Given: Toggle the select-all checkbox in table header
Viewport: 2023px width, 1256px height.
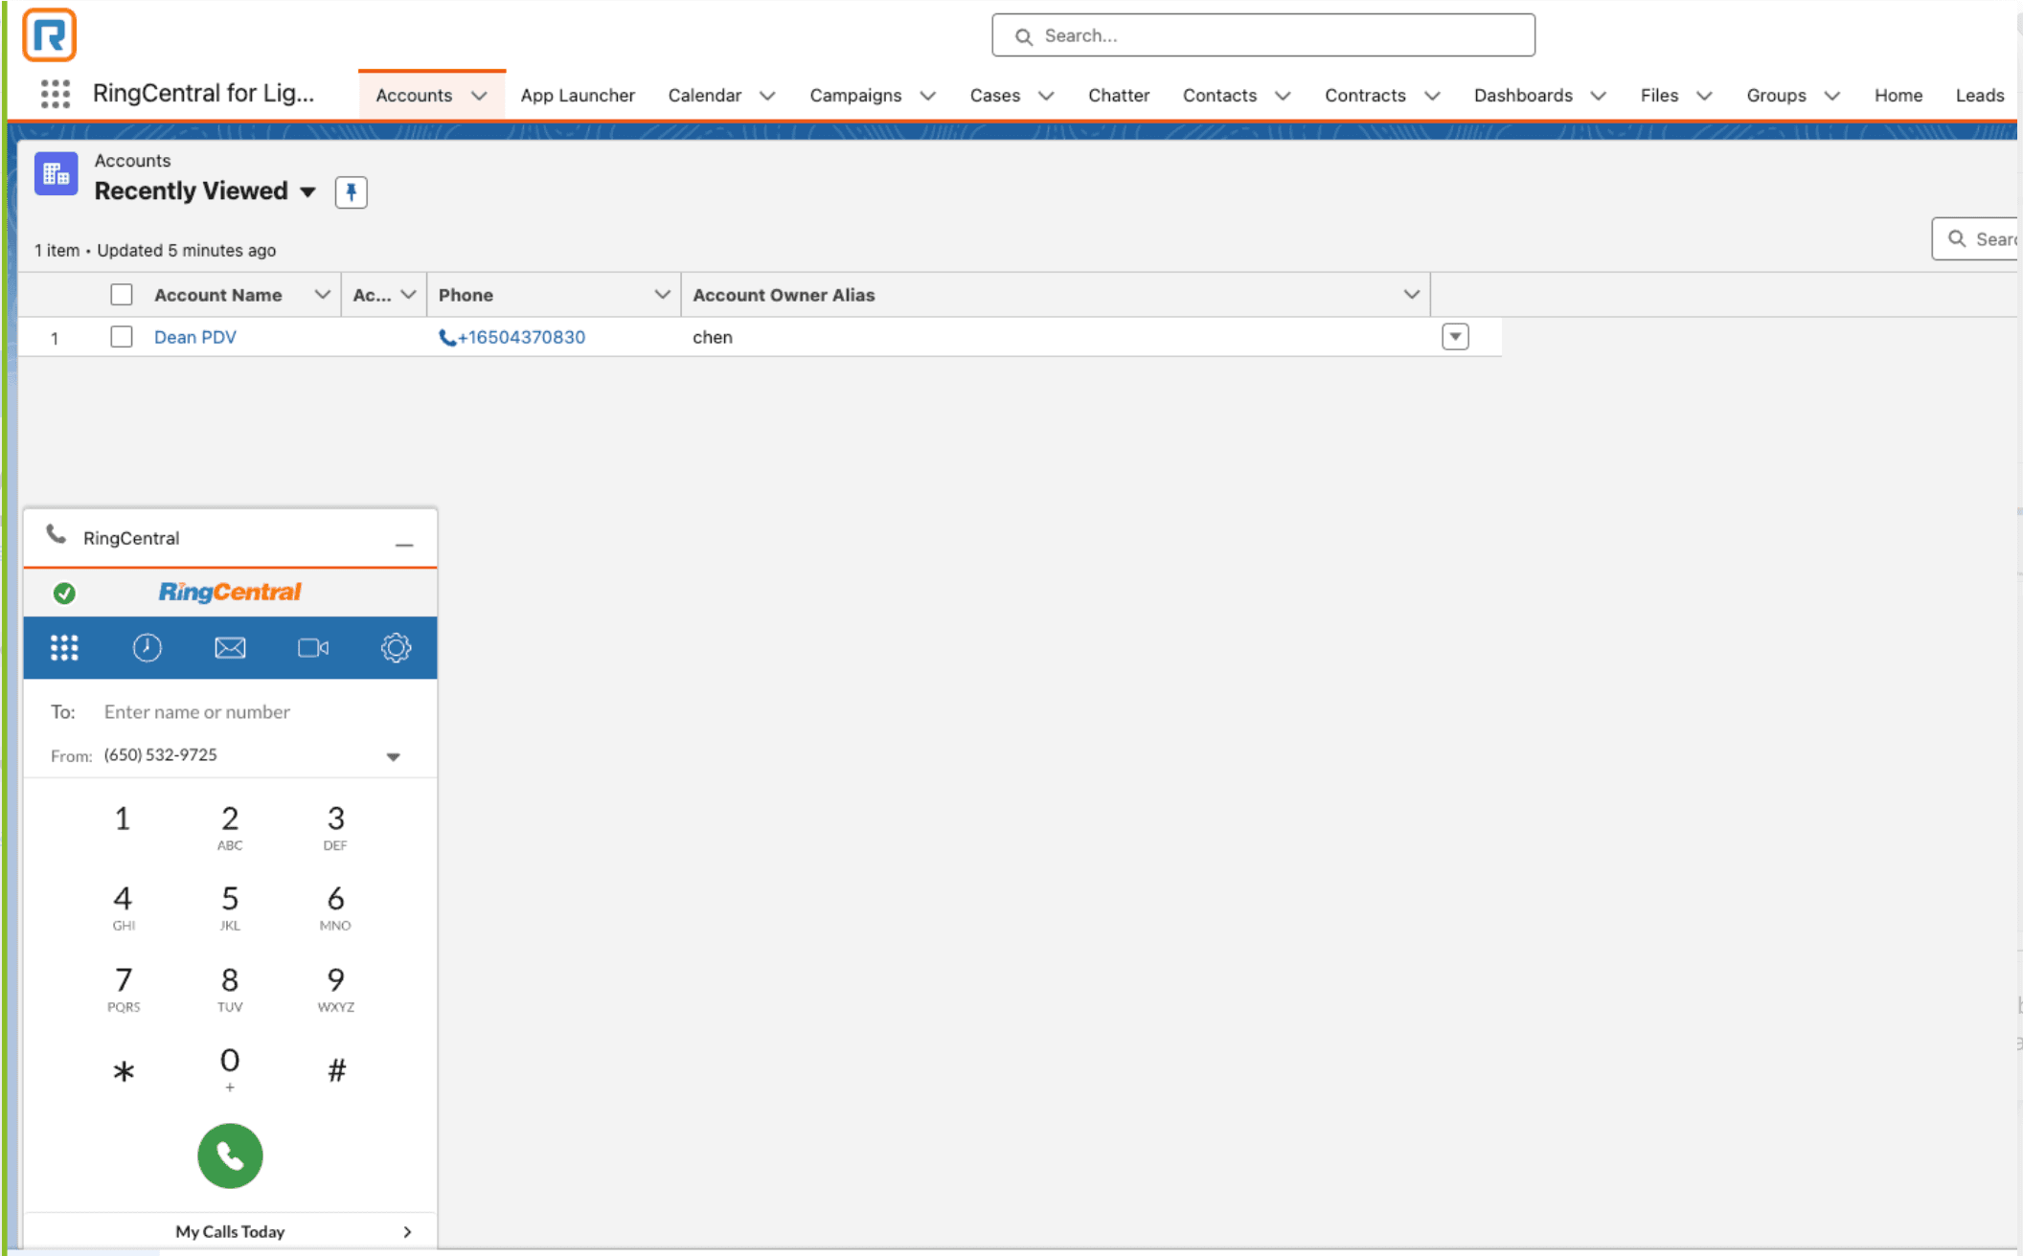Looking at the screenshot, I should pyautogui.click(x=121, y=295).
